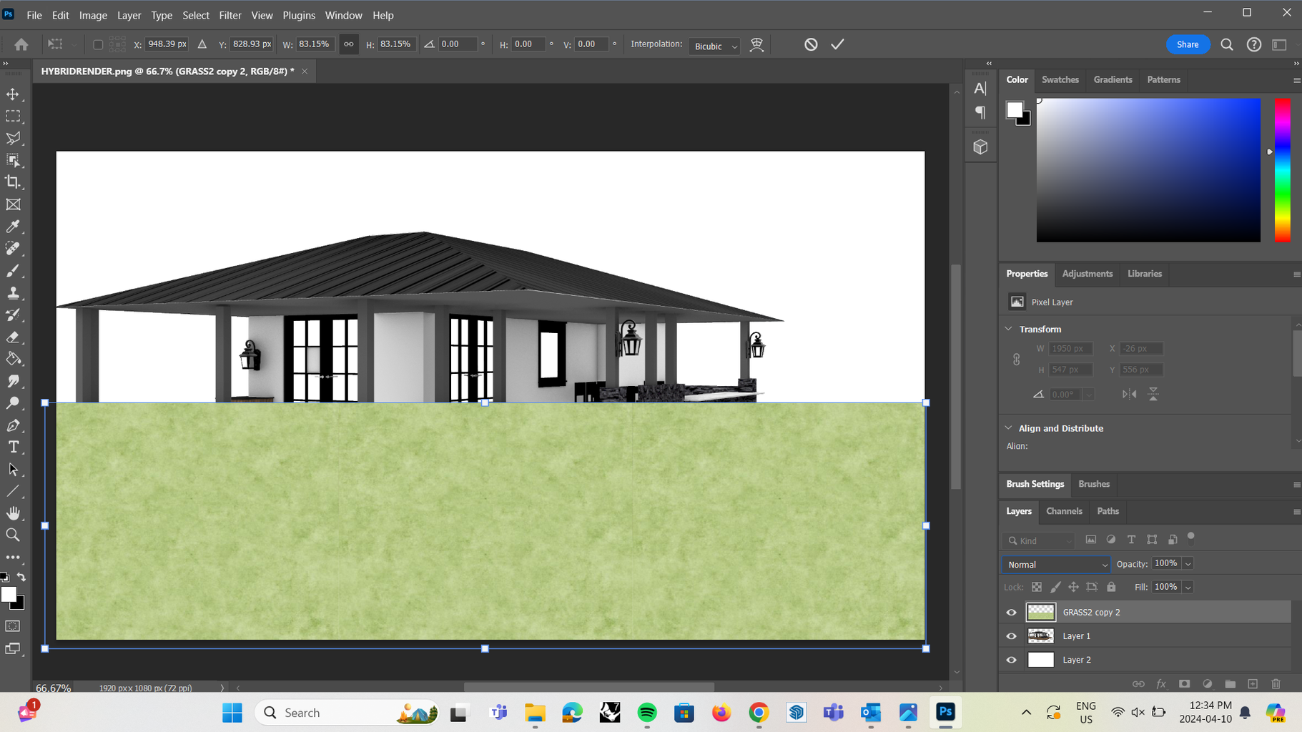The height and width of the screenshot is (732, 1302).
Task: Select the Brush tool
Action: tap(14, 270)
